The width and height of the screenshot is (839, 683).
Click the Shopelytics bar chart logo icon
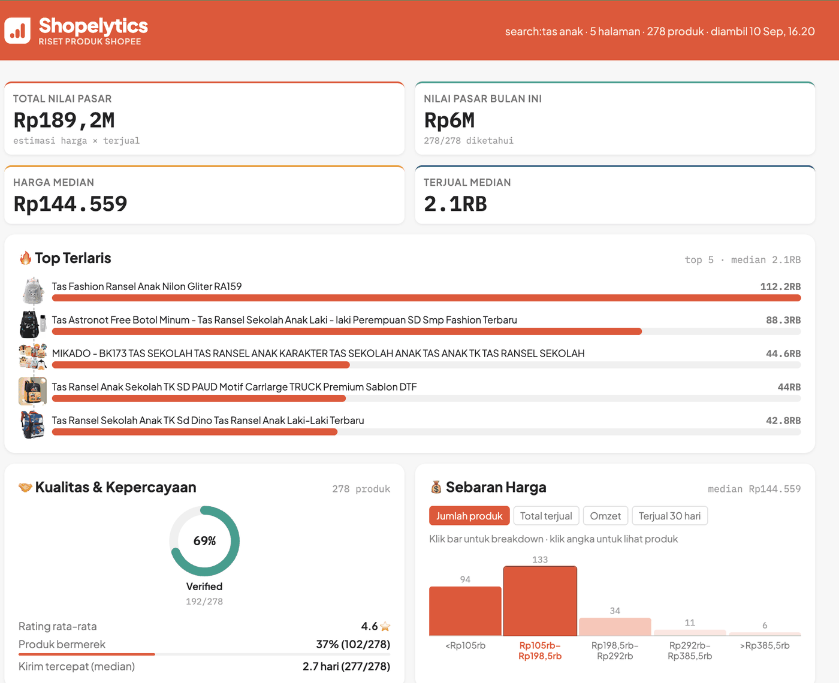coord(17,31)
